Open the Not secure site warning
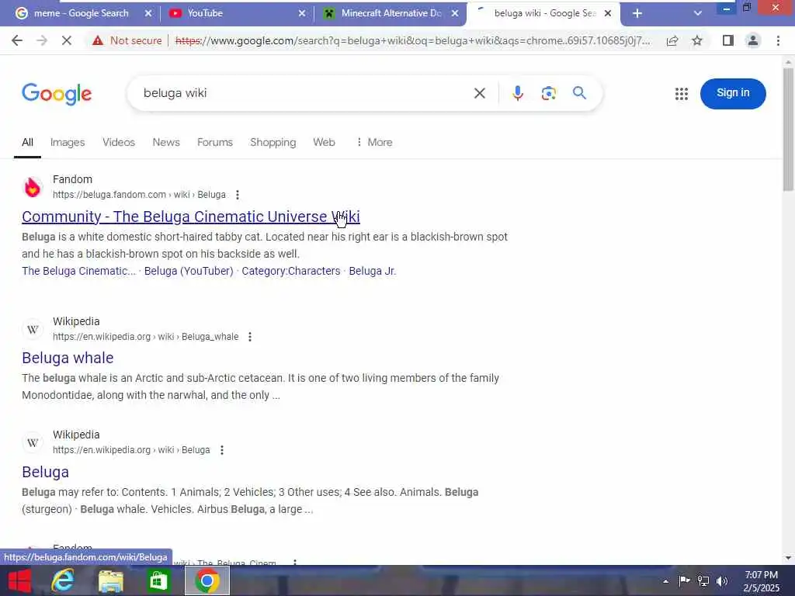The image size is (795, 596). coord(127,40)
